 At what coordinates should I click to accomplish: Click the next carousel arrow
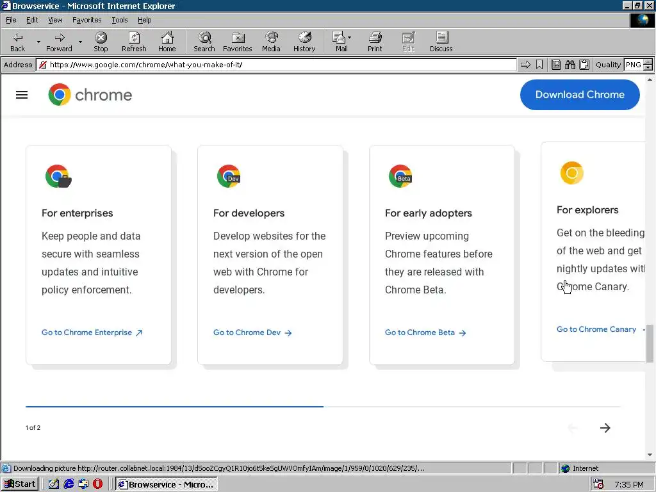[x=605, y=427]
